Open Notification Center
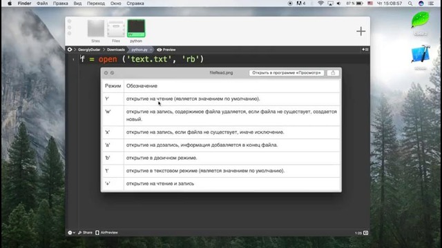The height and width of the screenshot is (248, 442). tap(431, 3)
